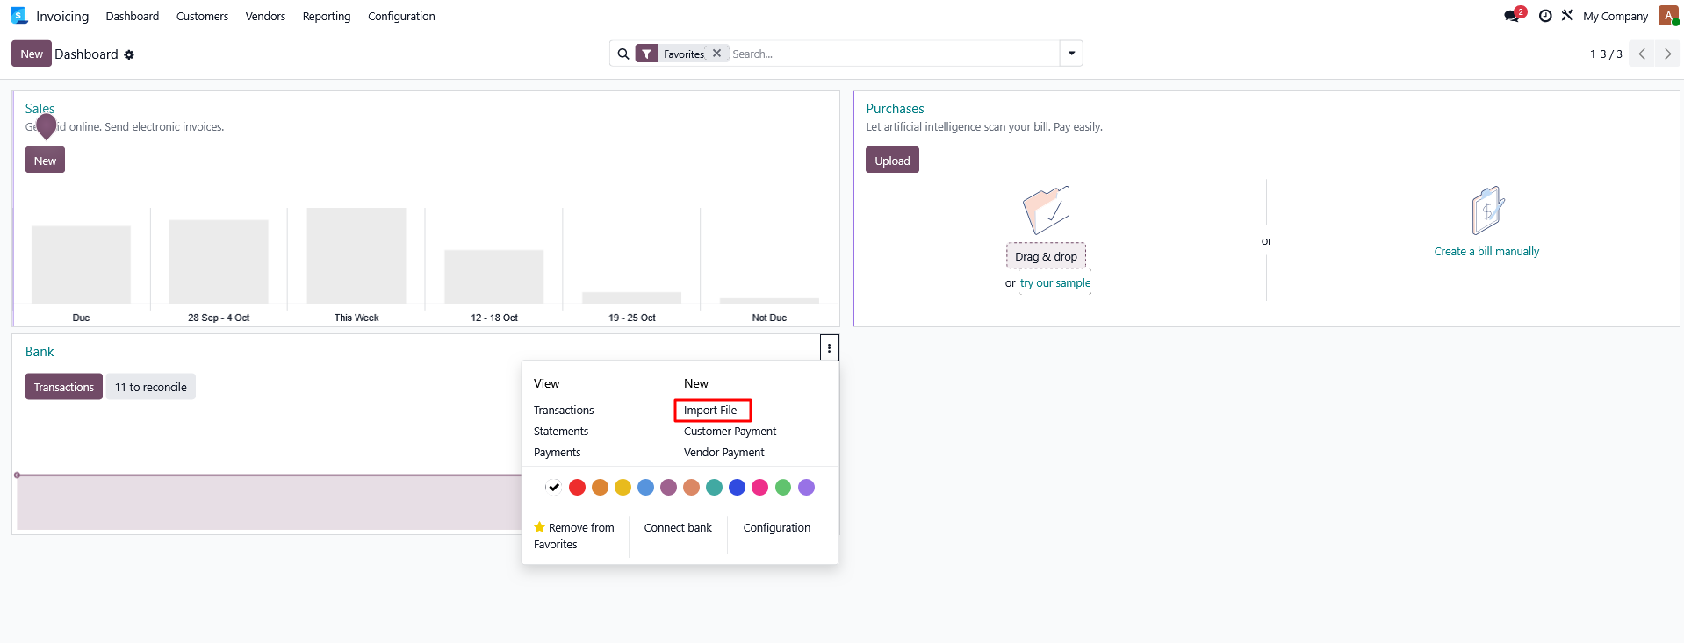The image size is (1684, 643).
Task: Pick the red color swatch
Action: click(x=577, y=488)
